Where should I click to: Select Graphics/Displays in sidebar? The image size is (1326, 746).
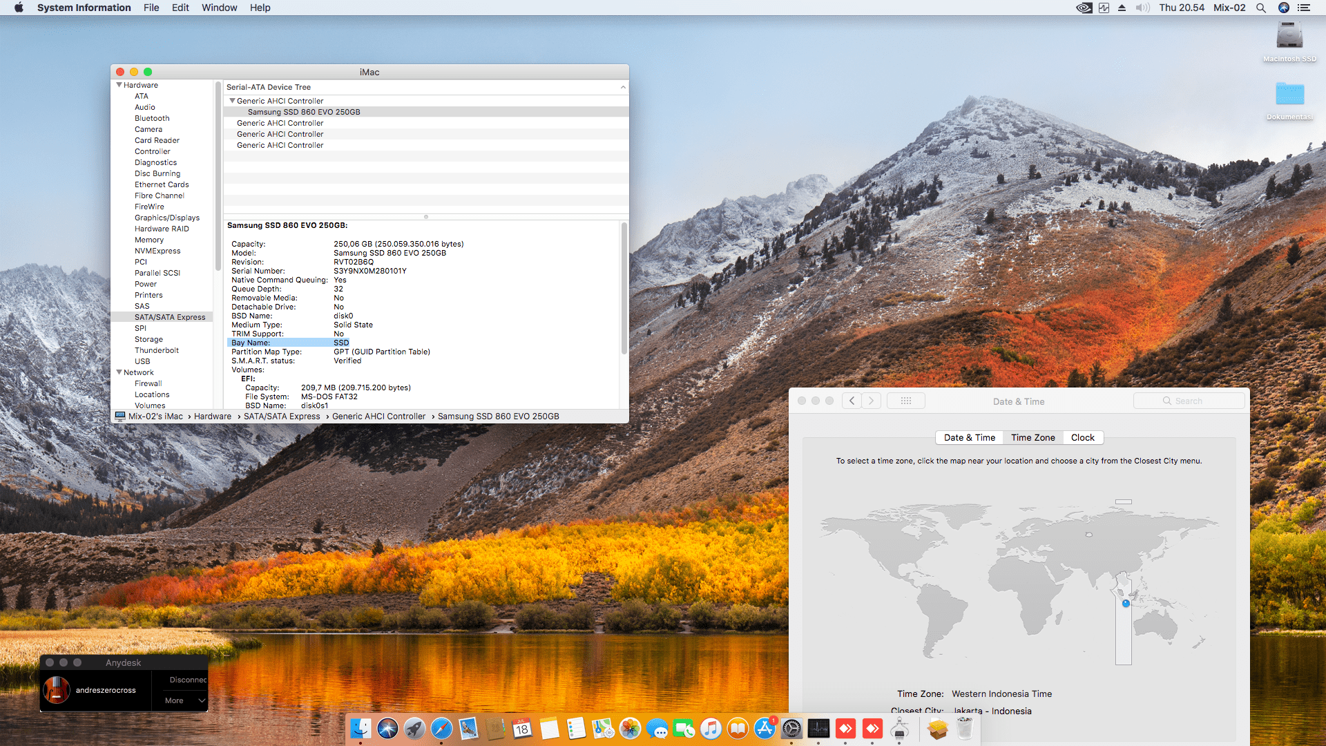(x=166, y=218)
